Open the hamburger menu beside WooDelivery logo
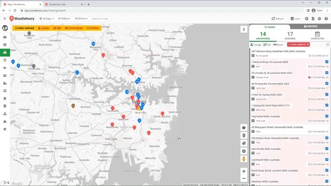The width and height of the screenshot is (331, 186). 5,19
